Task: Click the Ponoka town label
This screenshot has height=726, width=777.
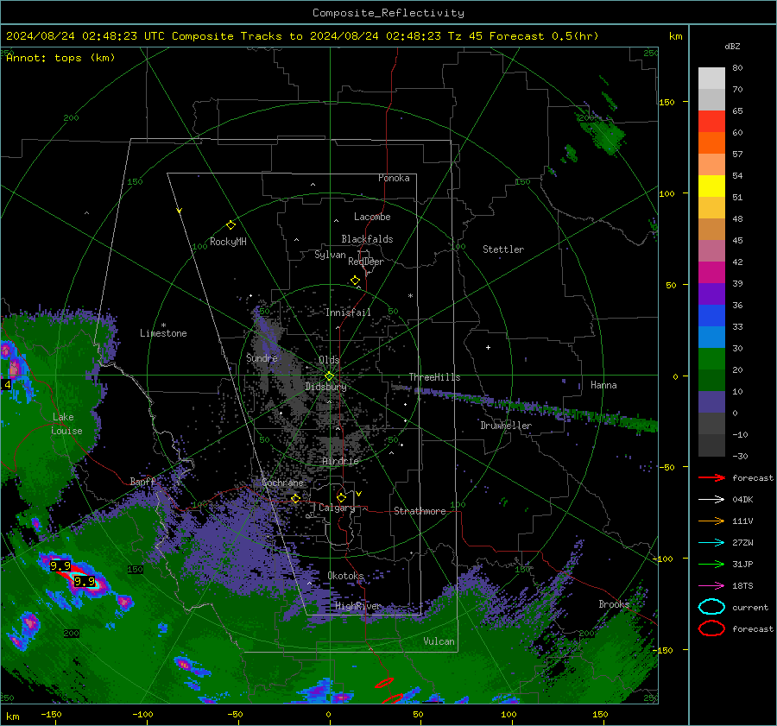Action: pos(394,178)
